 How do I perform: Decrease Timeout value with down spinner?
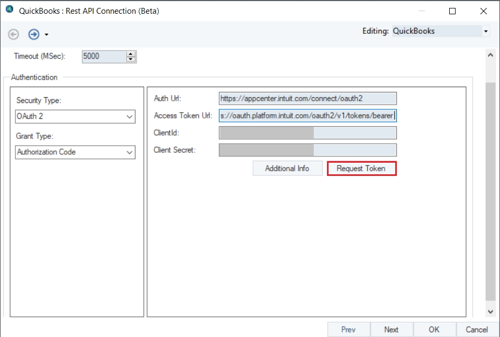130,59
